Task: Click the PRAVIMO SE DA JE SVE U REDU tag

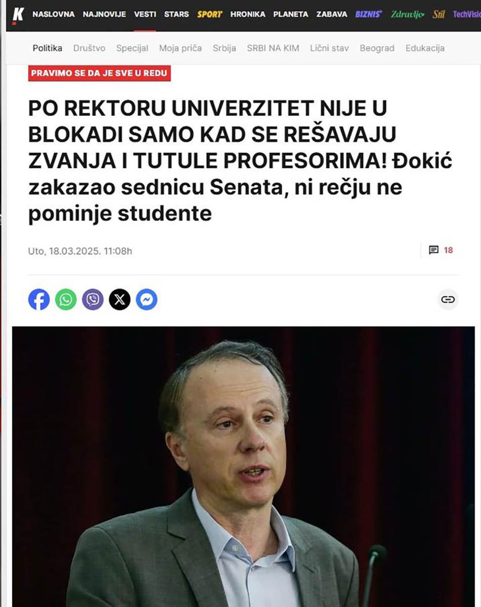Action: [99, 73]
